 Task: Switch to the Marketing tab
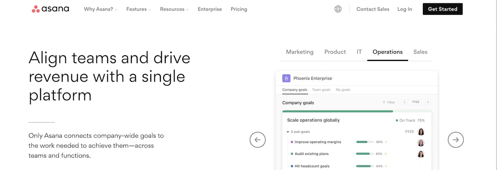tap(300, 52)
